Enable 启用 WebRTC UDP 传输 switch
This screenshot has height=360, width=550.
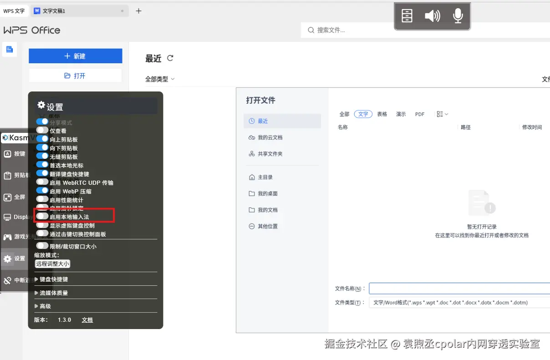click(42, 182)
